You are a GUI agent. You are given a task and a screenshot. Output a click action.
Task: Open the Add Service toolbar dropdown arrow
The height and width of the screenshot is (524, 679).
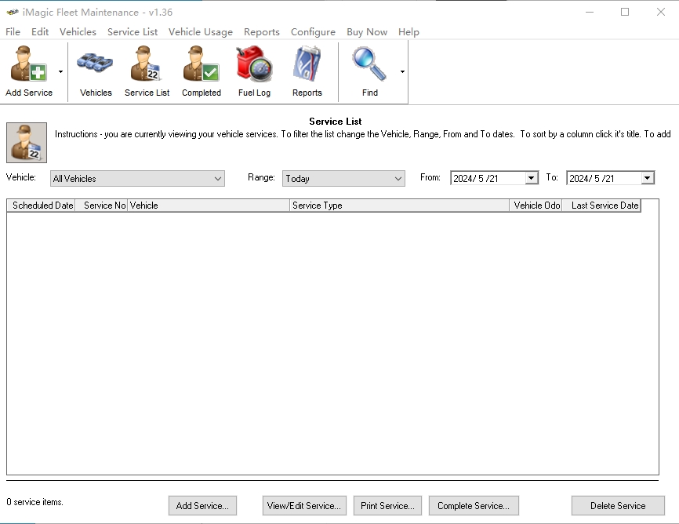[x=60, y=72]
